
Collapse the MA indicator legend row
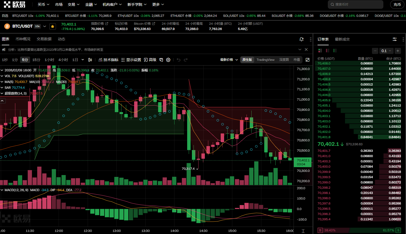pyautogui.click(x=2, y=82)
